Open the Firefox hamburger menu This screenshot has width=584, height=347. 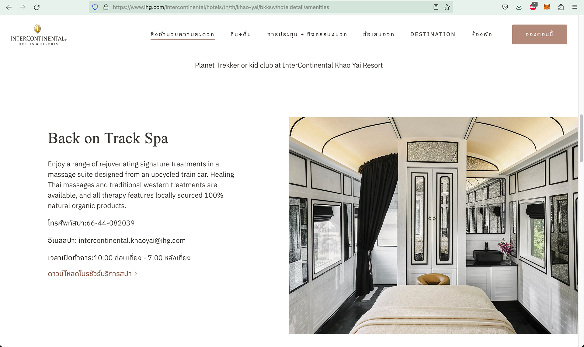point(575,7)
